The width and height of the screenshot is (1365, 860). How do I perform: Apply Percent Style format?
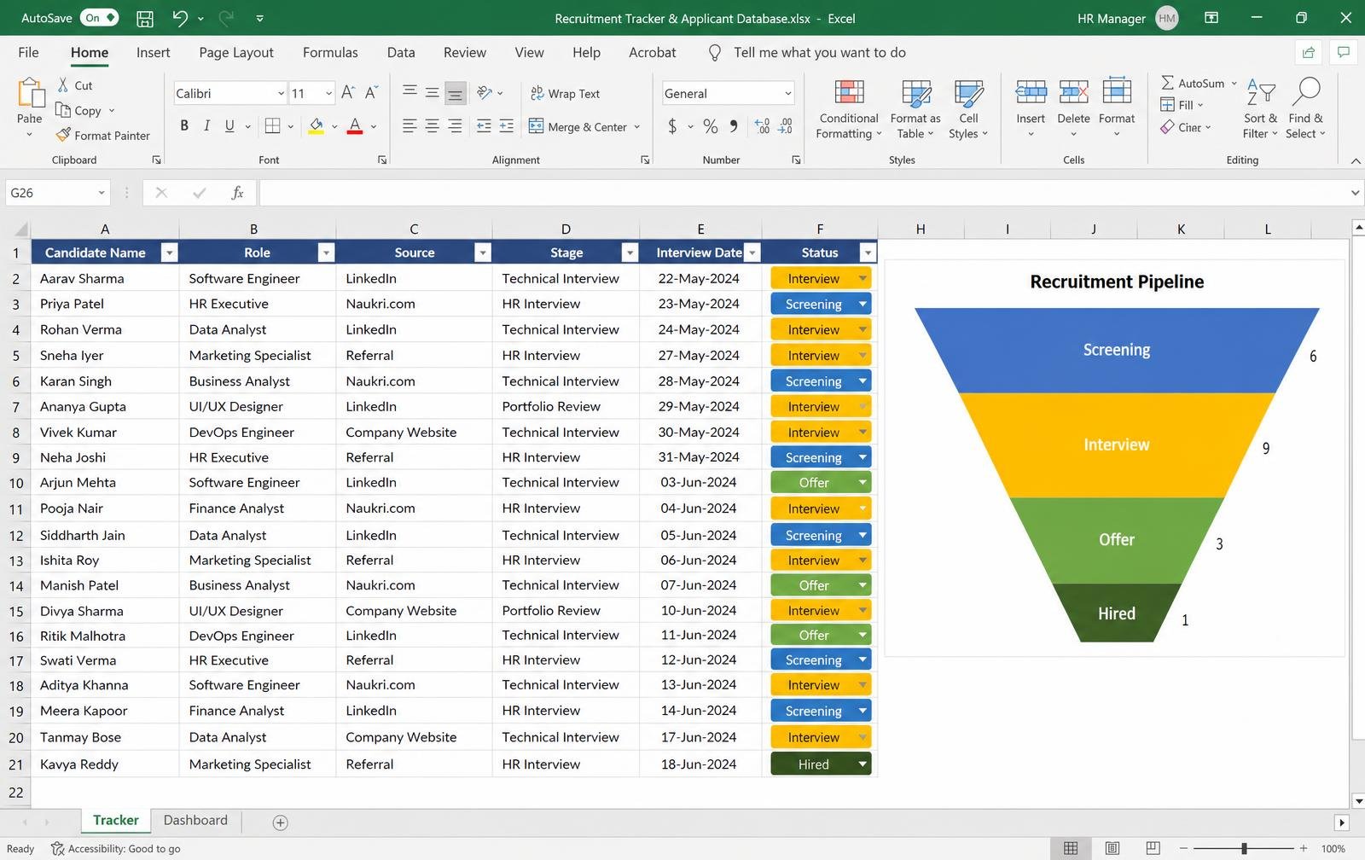point(711,126)
